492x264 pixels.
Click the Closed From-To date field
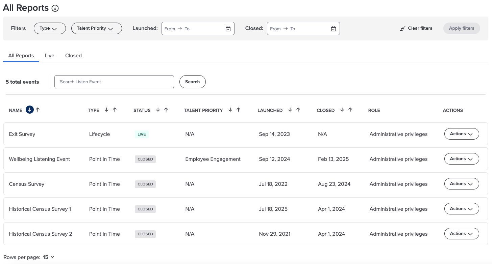point(303,29)
